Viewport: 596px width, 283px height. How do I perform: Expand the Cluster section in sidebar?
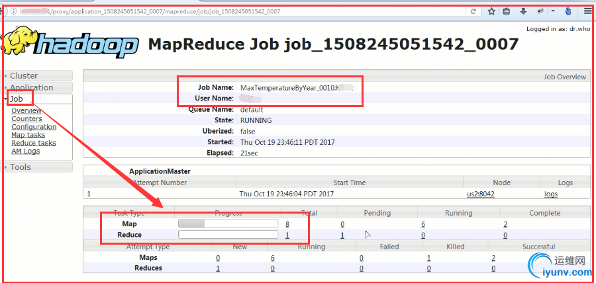[x=24, y=75]
